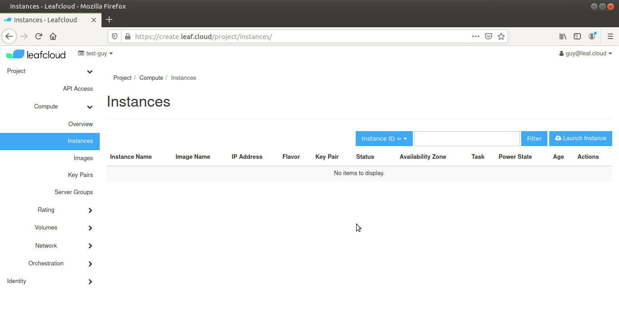Click the Instances page heading

point(139,102)
